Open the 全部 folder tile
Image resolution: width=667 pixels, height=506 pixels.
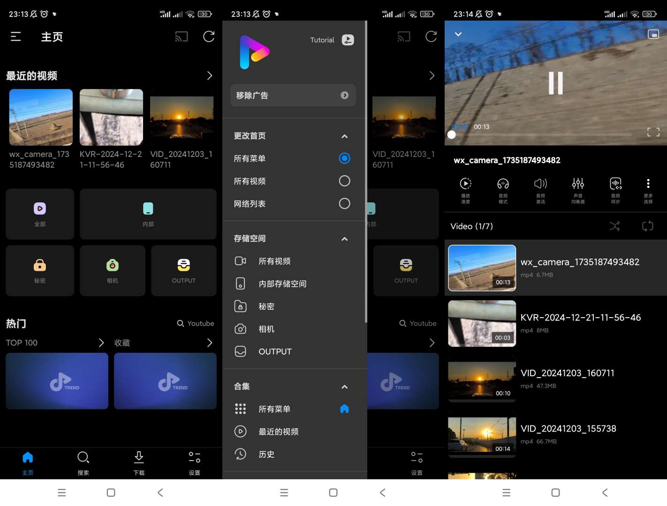pyautogui.click(x=40, y=214)
